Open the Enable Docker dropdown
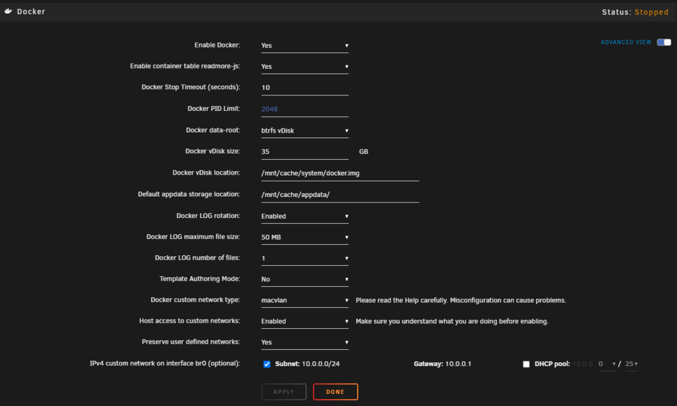Viewport: 677px width, 406px height. [x=305, y=45]
